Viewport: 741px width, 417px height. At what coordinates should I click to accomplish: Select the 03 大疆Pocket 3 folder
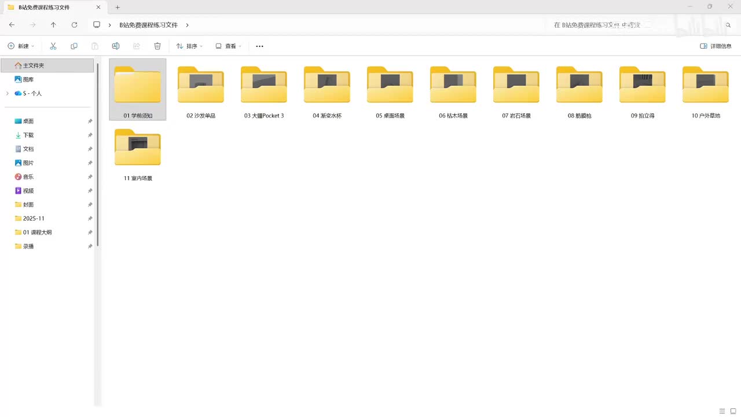pos(264,89)
